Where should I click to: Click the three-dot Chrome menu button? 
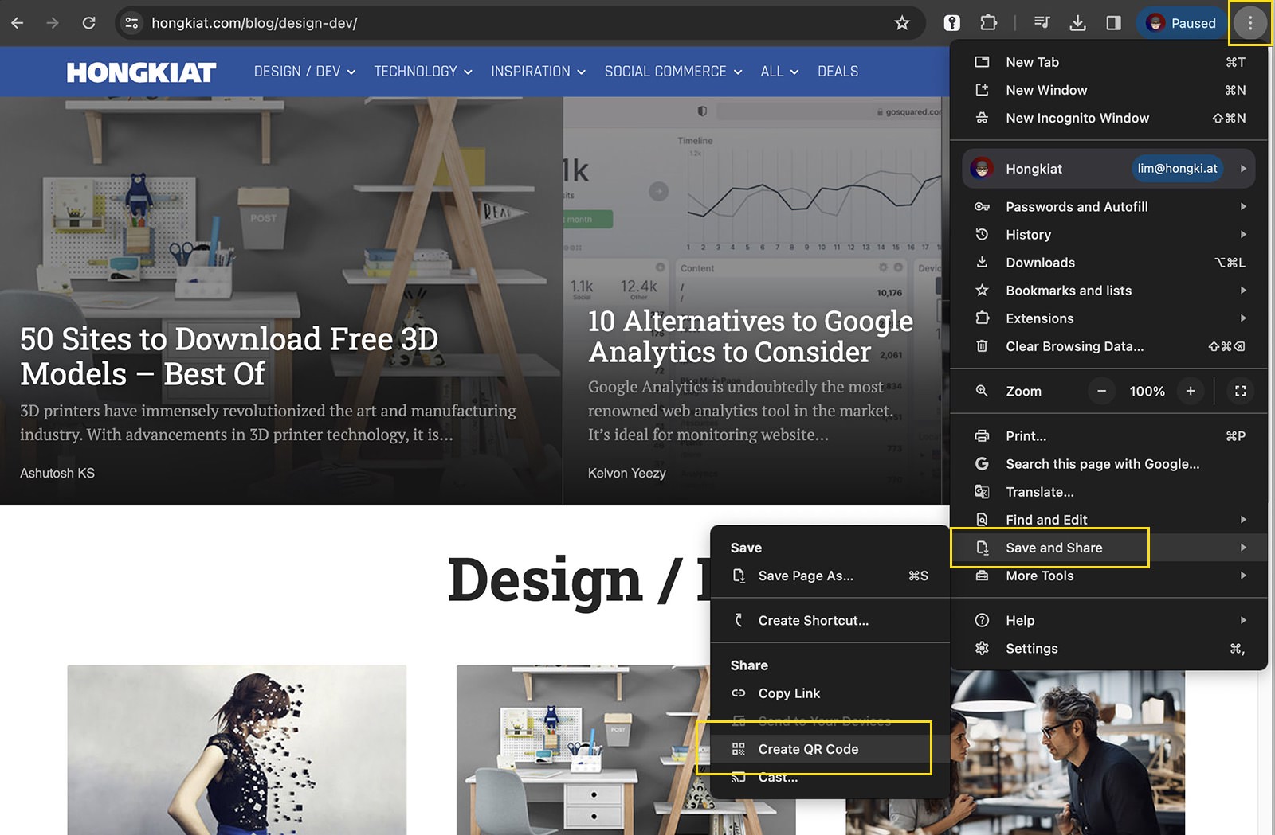point(1250,23)
